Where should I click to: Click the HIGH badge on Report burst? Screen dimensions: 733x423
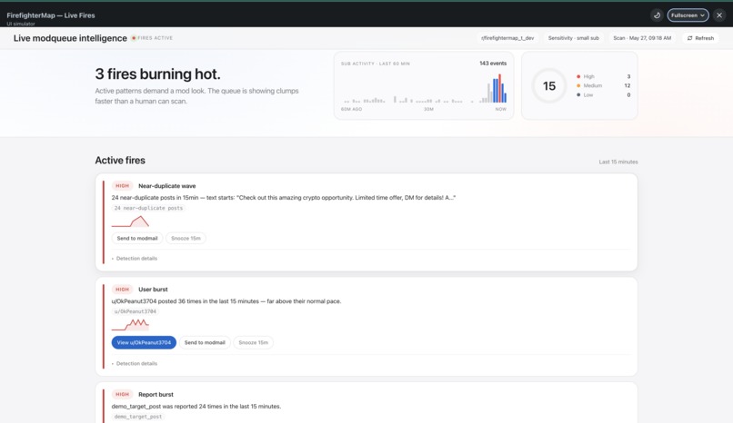coord(122,395)
